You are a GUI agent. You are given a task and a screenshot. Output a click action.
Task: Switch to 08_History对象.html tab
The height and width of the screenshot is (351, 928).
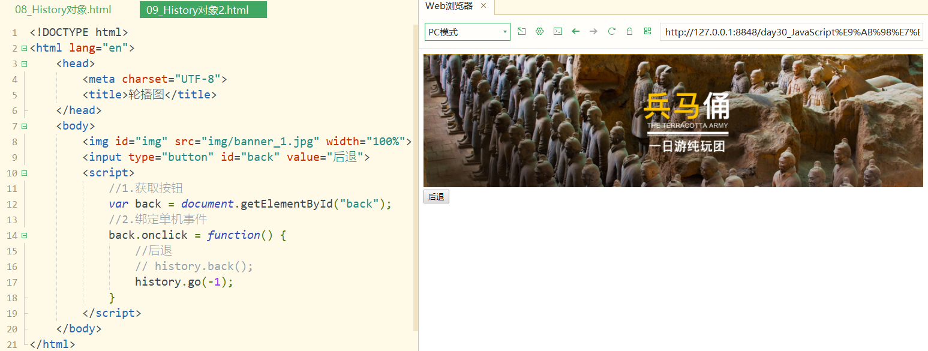[63, 10]
